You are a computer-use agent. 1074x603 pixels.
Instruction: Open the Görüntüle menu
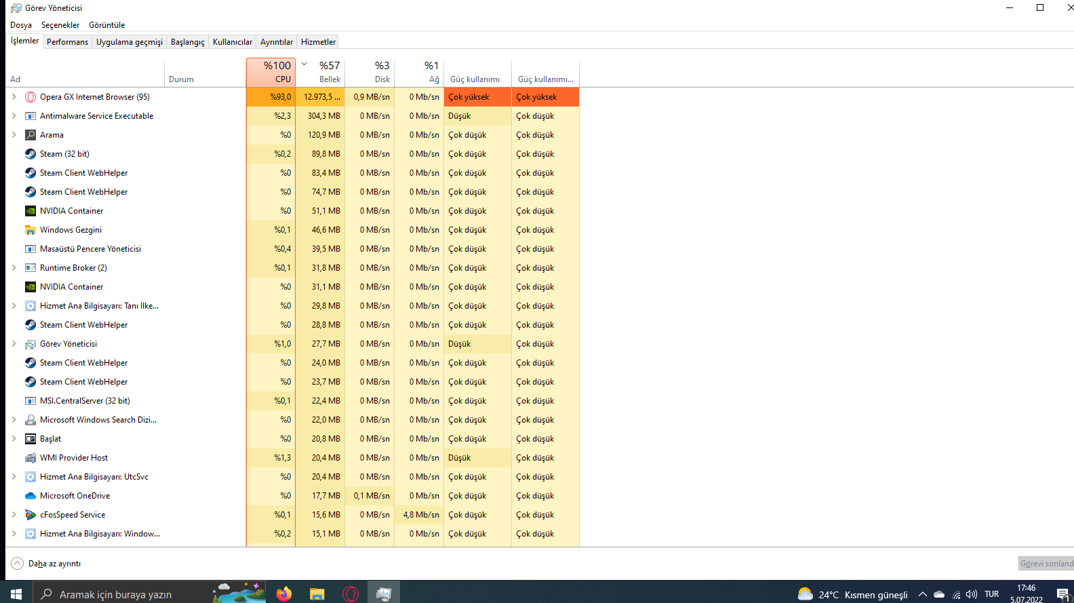(x=107, y=25)
